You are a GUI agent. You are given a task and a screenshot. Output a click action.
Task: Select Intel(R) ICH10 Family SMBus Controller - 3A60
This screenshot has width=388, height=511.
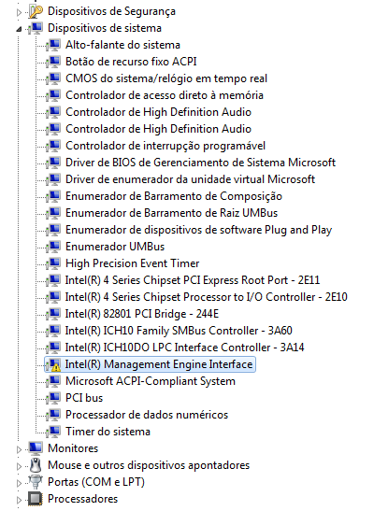(x=179, y=331)
